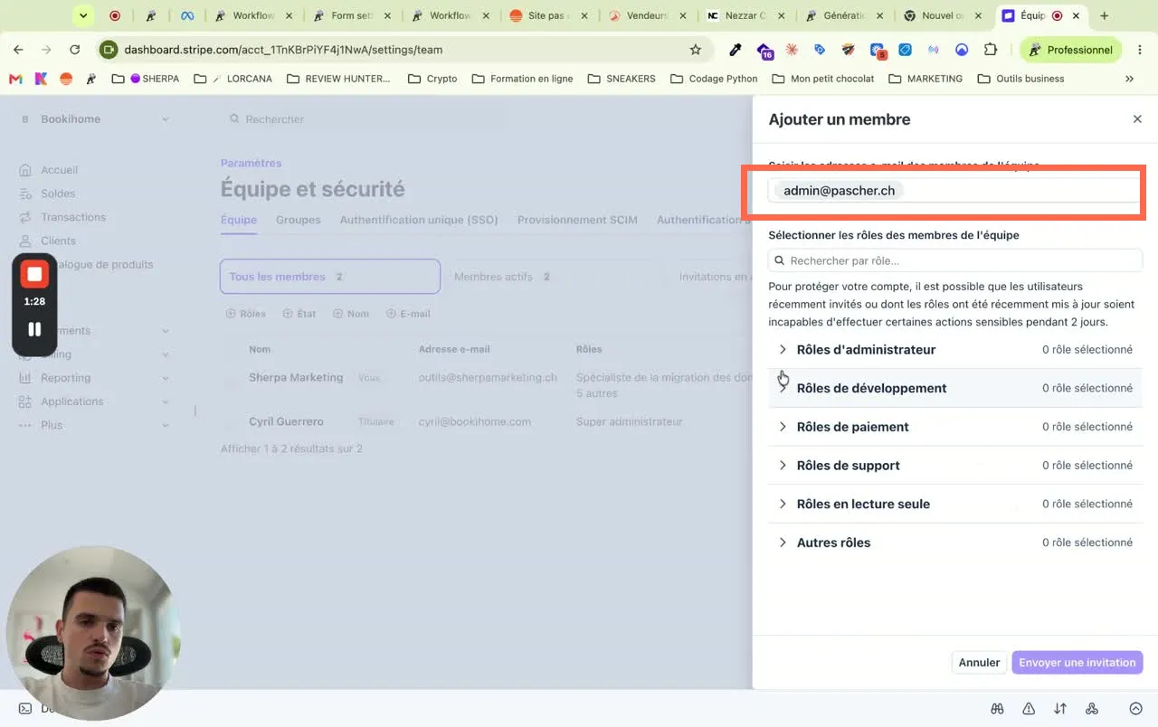Expand Rôles de développement section
The image size is (1158, 727).
pyautogui.click(x=955, y=388)
